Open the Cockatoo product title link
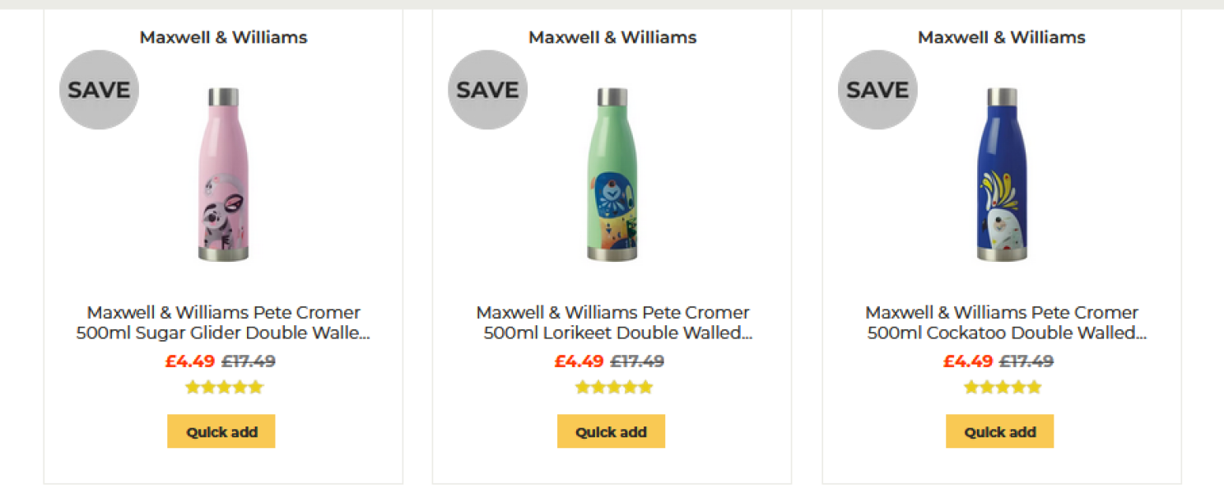This screenshot has height=494, width=1224. point(999,323)
